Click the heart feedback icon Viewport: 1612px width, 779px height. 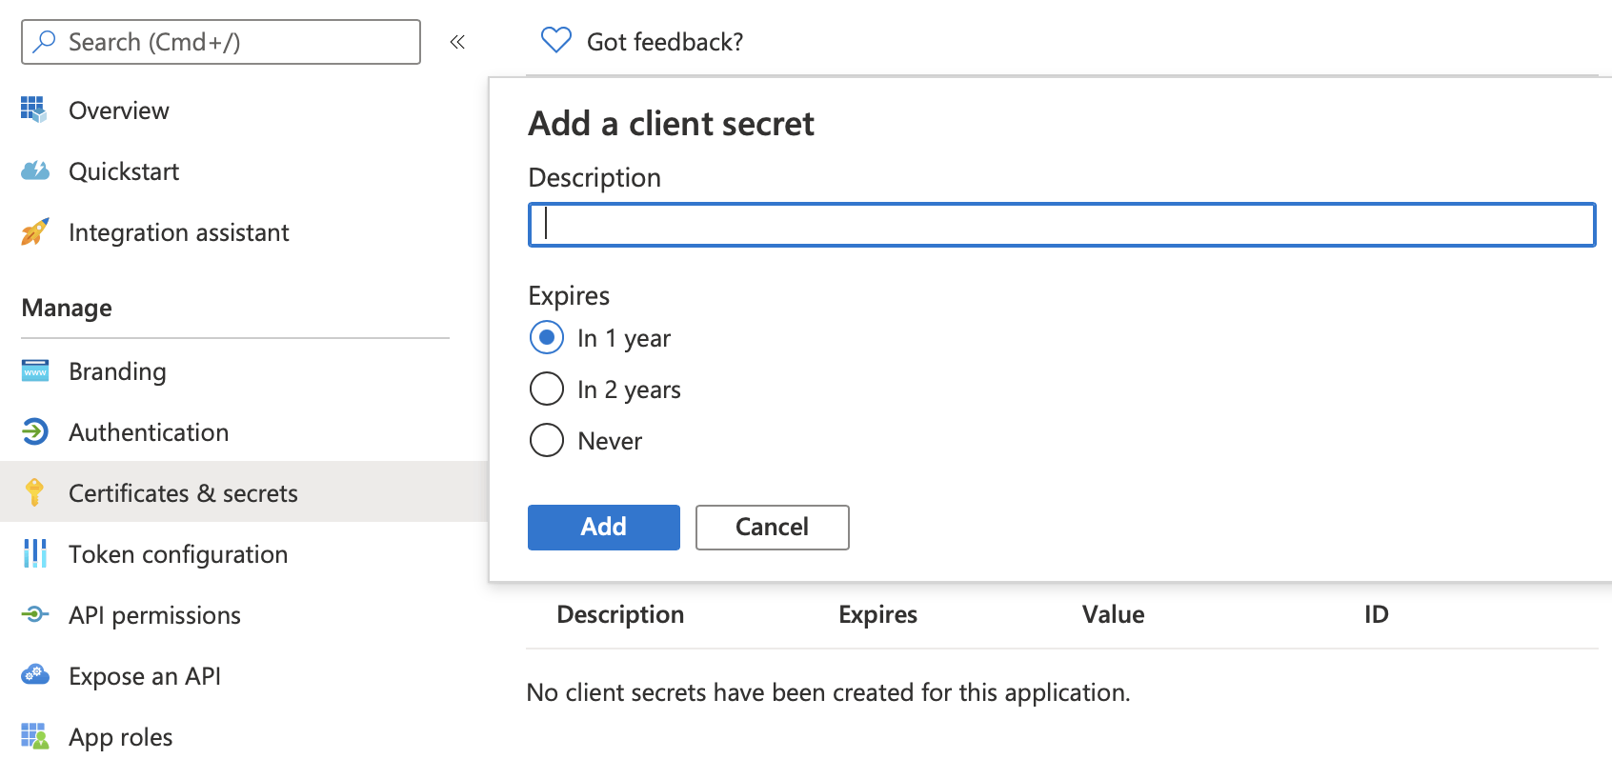(555, 41)
